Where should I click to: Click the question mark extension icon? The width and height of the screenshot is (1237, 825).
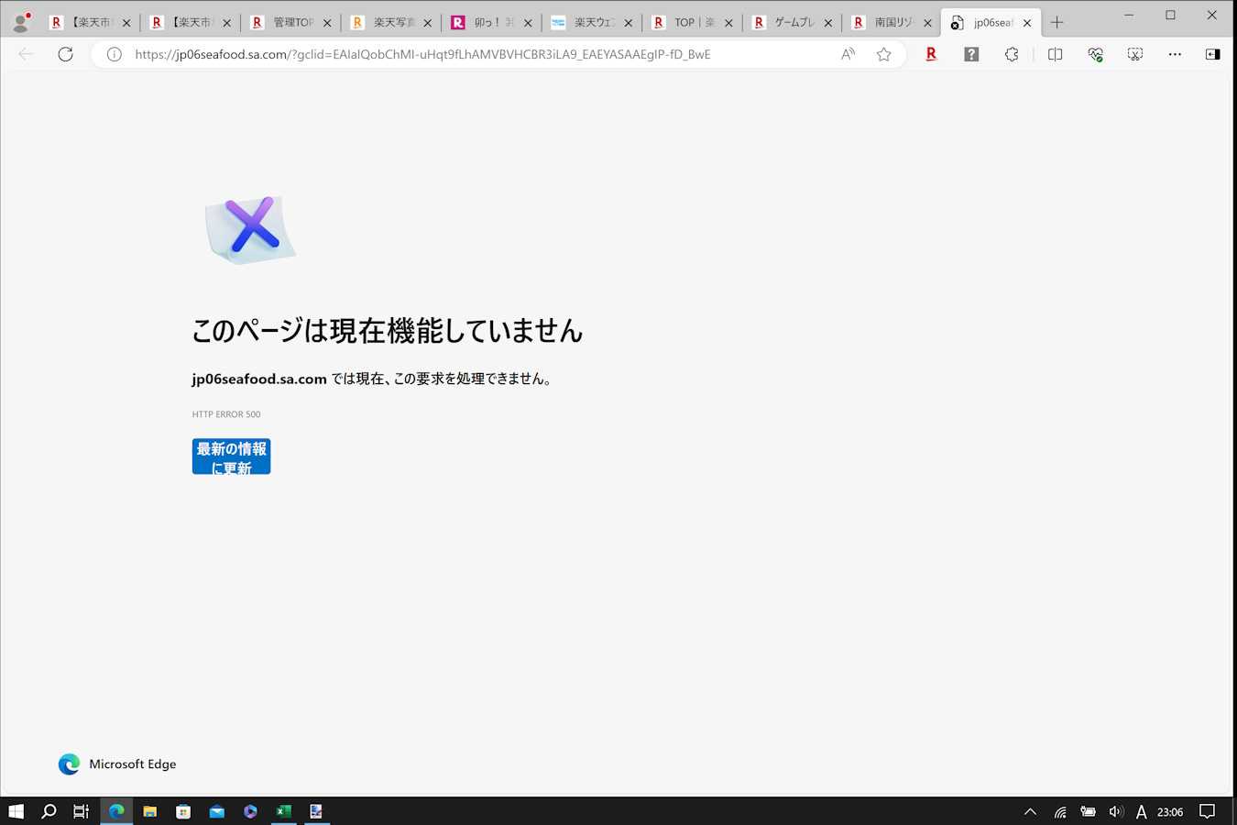971,54
